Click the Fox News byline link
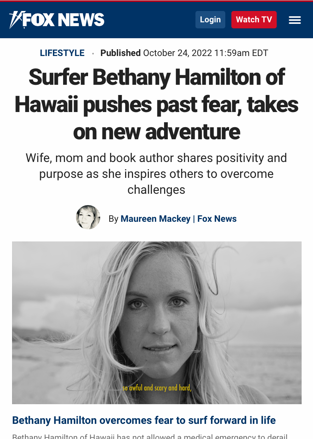The image size is (313, 439). click(217, 219)
